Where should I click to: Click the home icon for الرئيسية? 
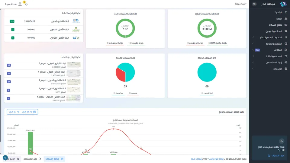[x=286, y=12]
